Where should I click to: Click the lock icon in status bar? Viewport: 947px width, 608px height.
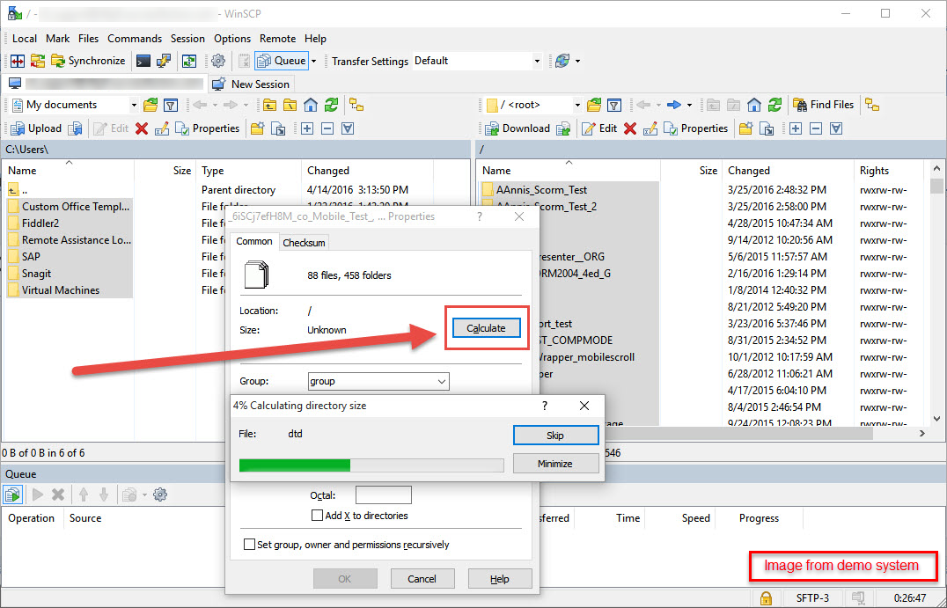(765, 598)
